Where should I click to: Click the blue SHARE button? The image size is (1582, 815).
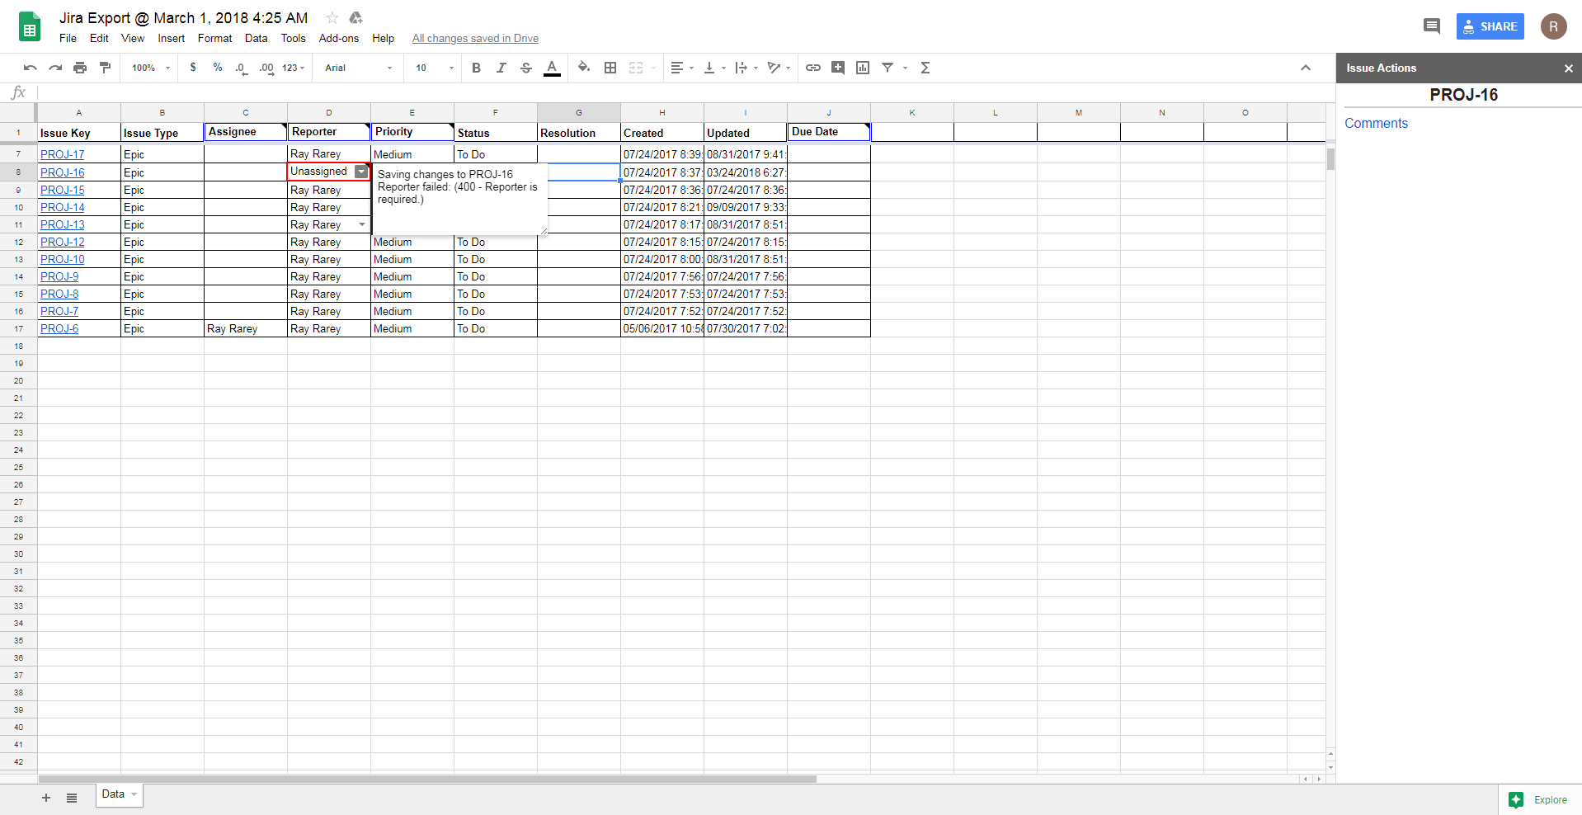[x=1490, y=26]
